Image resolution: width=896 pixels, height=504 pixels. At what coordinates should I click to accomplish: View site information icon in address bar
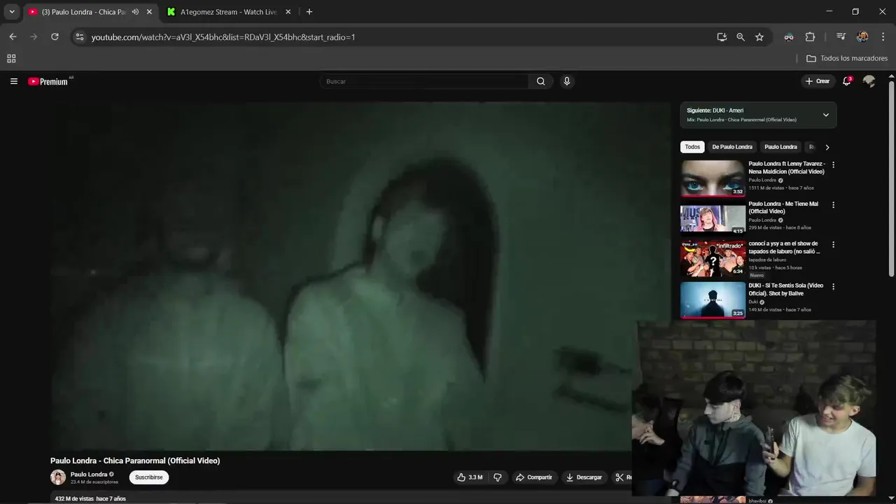click(x=80, y=37)
